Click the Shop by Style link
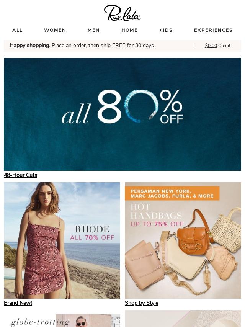The image size is (245, 327). 141,303
